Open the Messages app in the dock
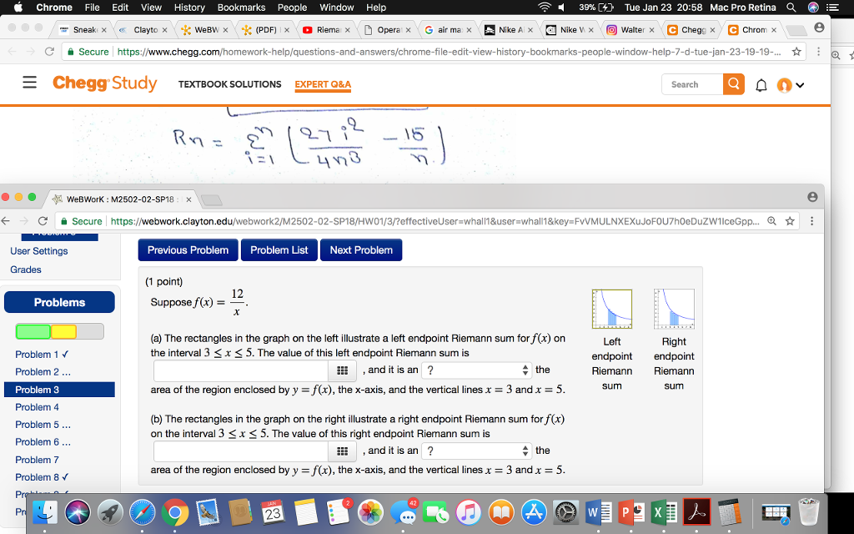The image size is (854, 534). point(404,512)
